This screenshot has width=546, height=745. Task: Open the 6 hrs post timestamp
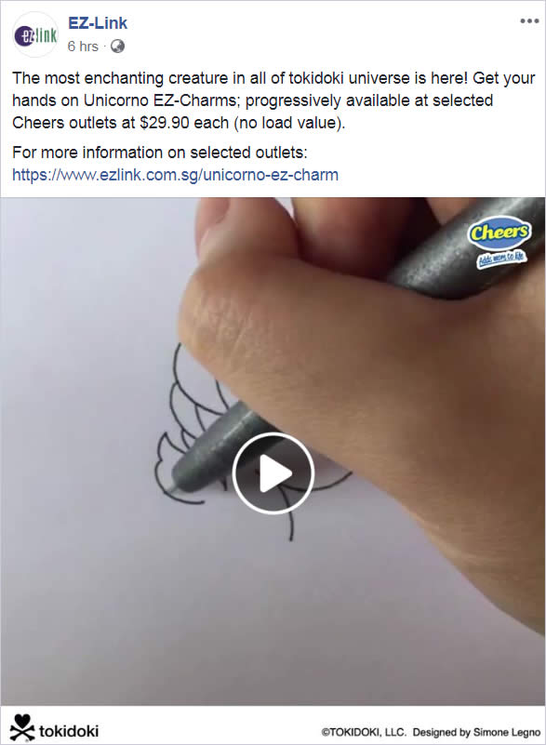pos(83,47)
